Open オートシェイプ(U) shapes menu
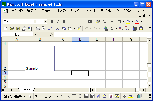 pos(47,96)
